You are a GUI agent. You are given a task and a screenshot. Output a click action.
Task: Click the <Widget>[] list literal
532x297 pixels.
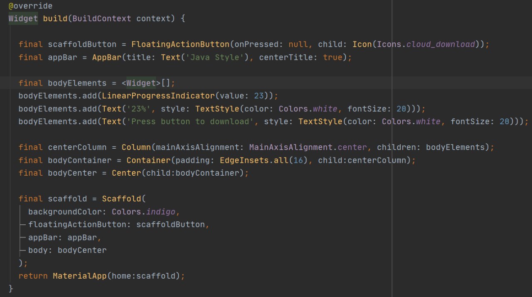(146, 83)
